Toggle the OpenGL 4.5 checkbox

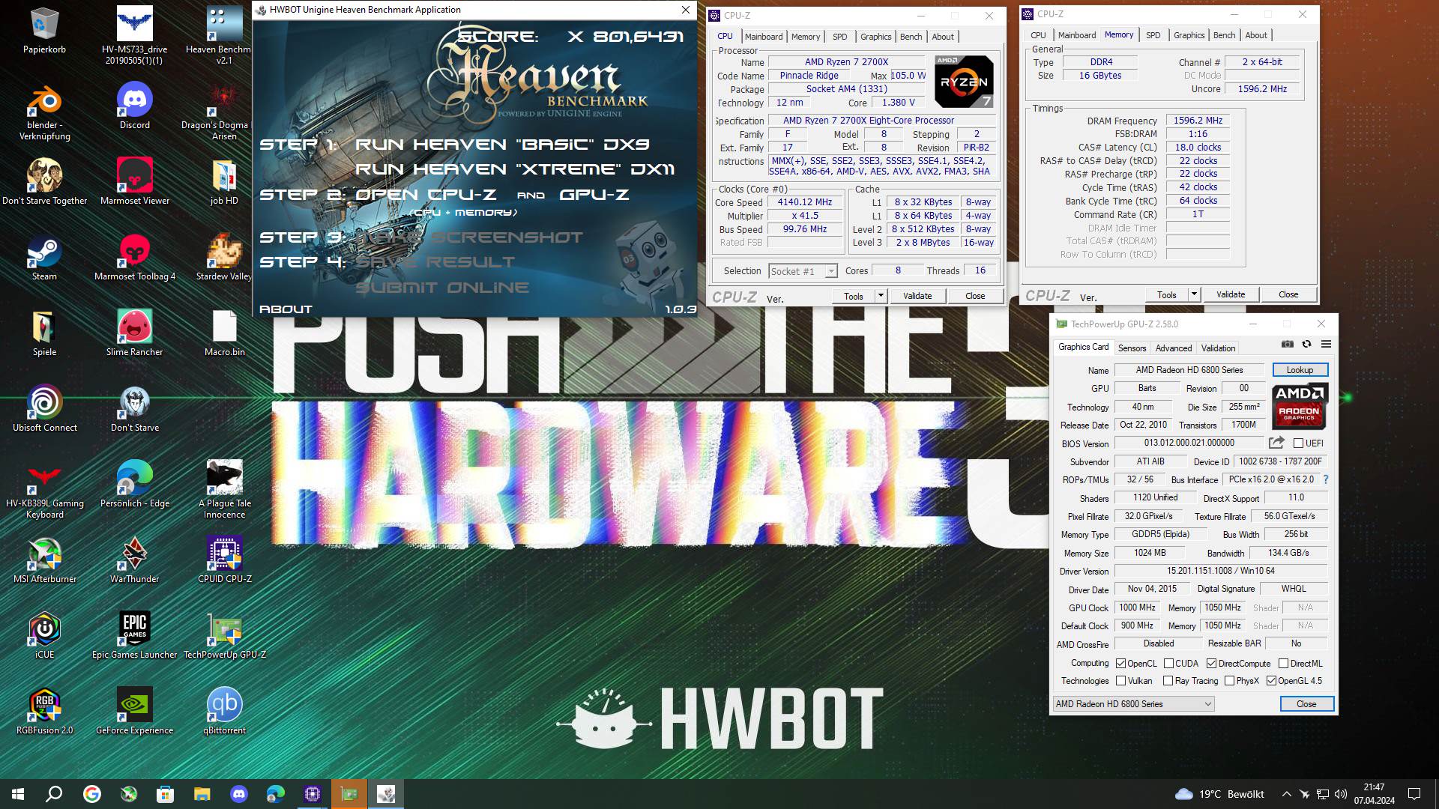click(x=1271, y=681)
